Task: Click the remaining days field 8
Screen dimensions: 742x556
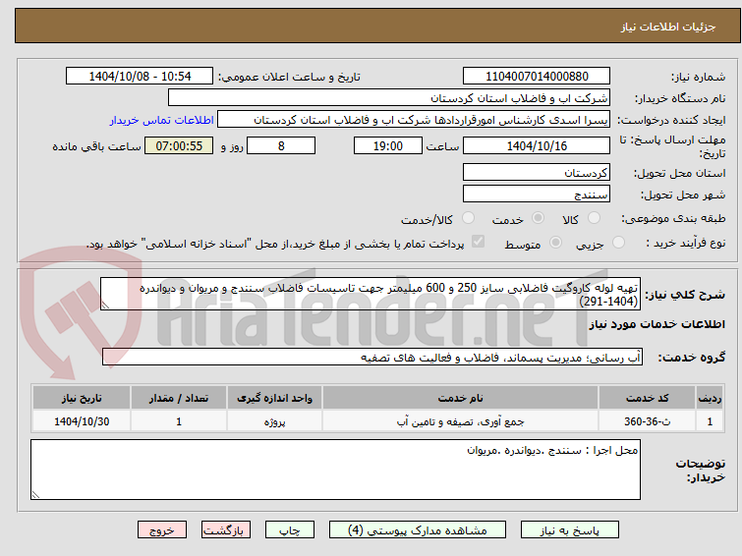Action: click(281, 145)
